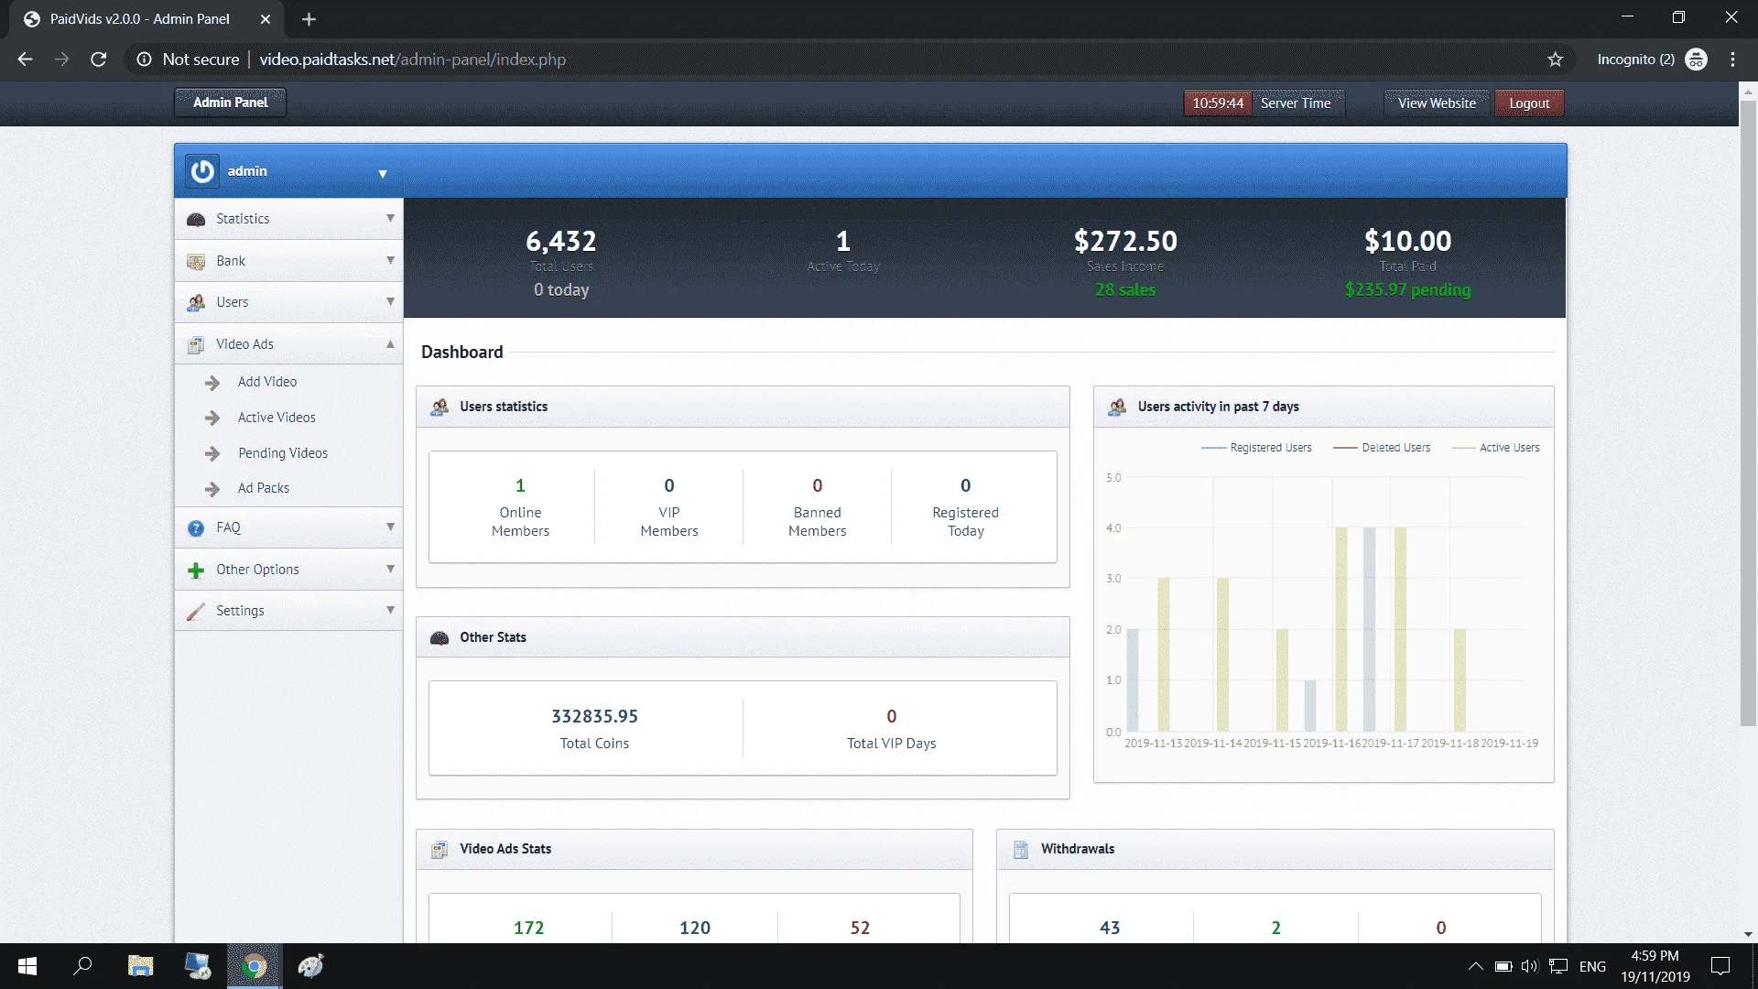Click the Bank sidebar icon

[196, 262]
